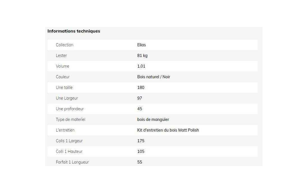Select the Une profondeur label
Image resolution: width=308 pixels, height=193 pixels.
70,109
